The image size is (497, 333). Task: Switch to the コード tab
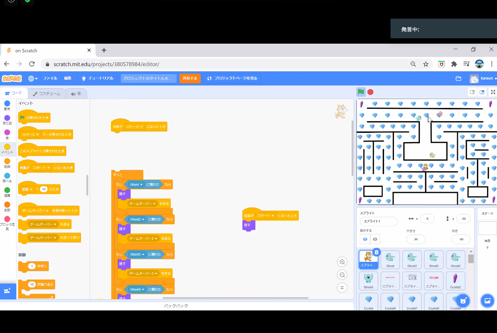click(x=14, y=94)
